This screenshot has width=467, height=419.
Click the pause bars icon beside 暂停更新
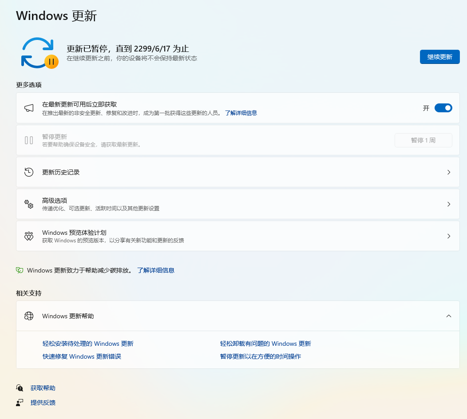click(x=29, y=140)
